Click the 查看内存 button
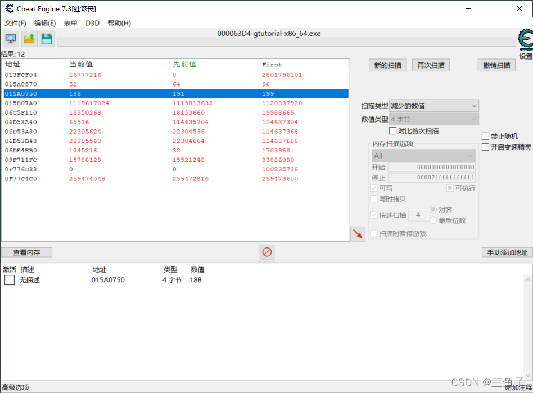Image resolution: width=533 pixels, height=393 pixels. pos(26,252)
